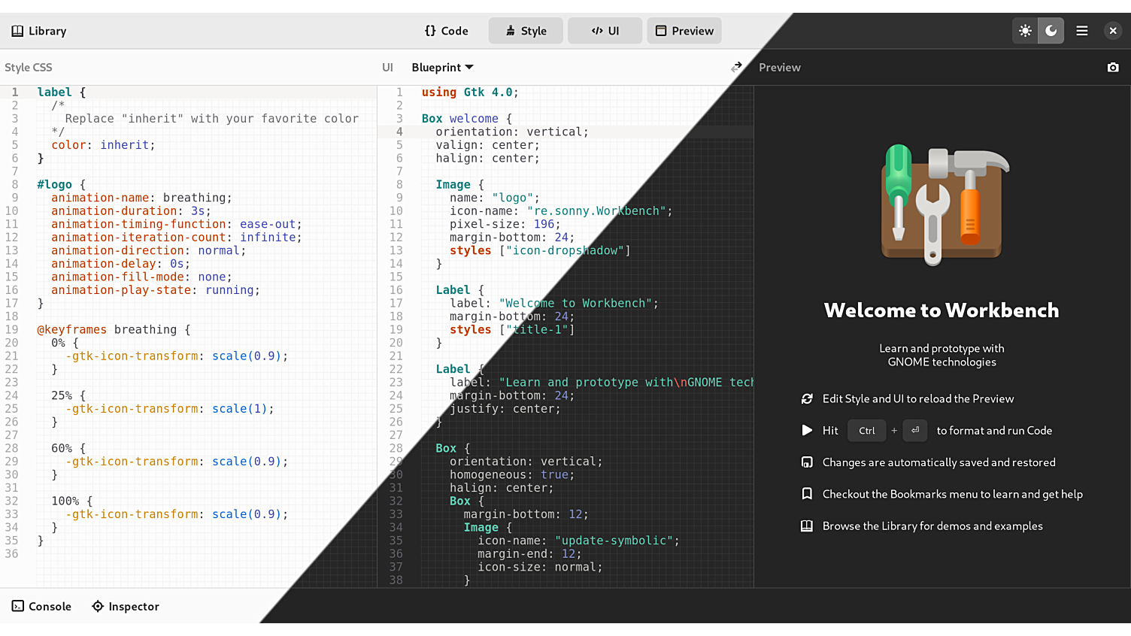Click the small "UI" panel label
Viewport: 1131px width, 636px height.
coord(387,68)
